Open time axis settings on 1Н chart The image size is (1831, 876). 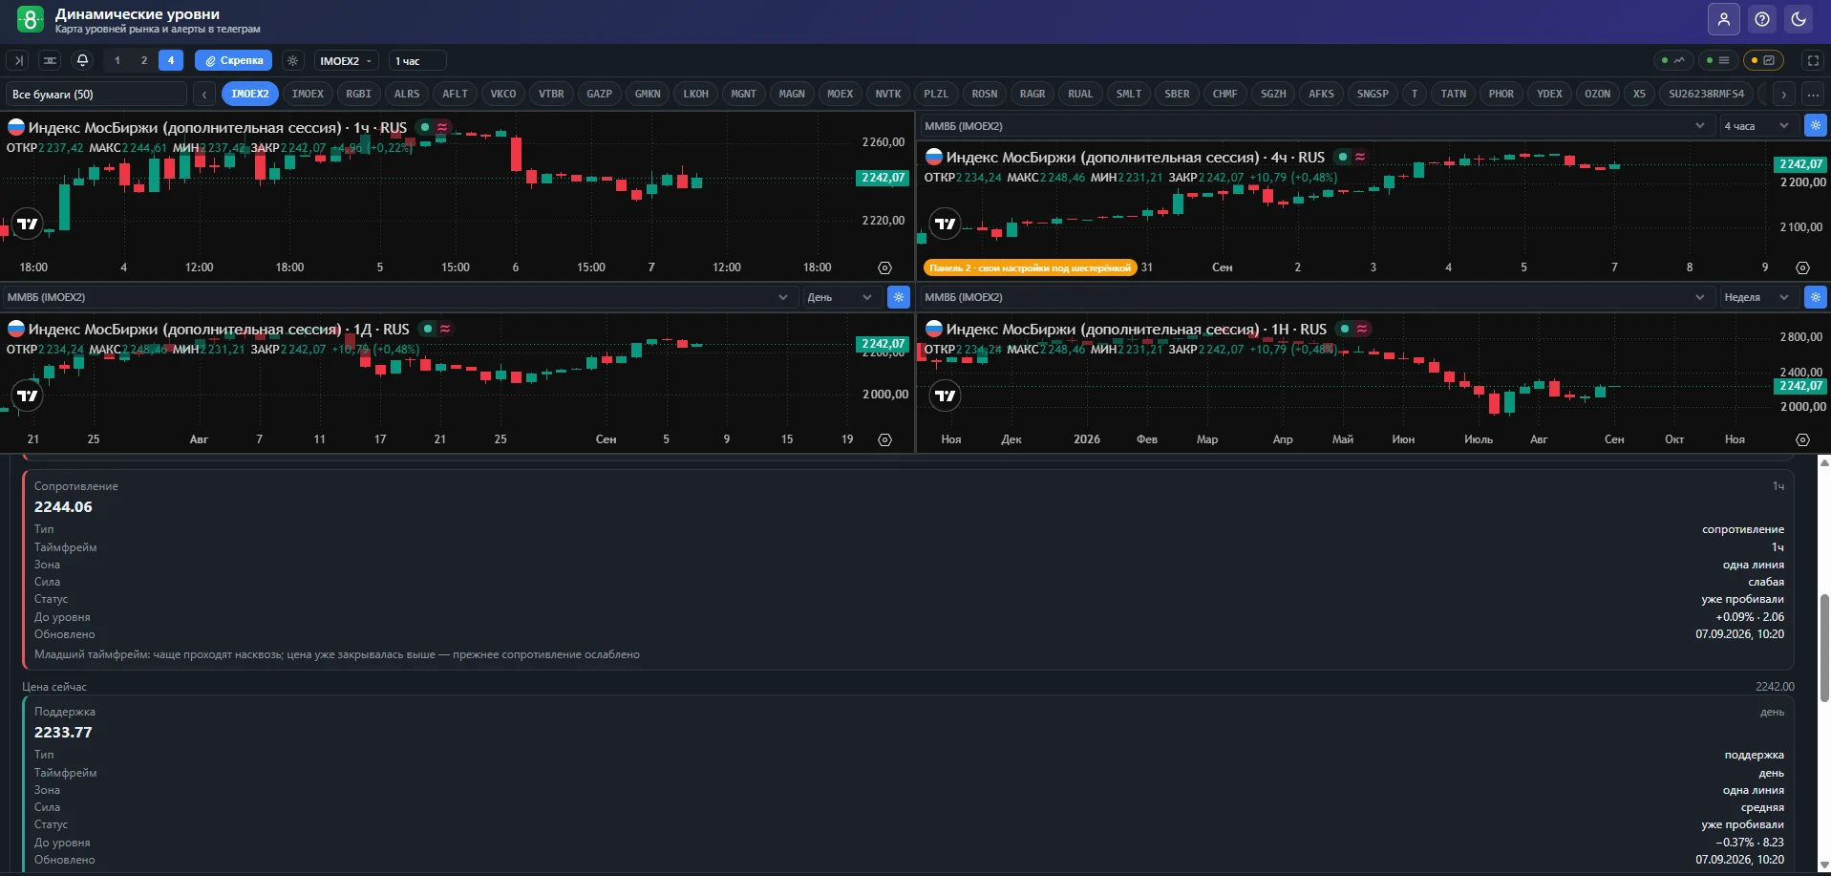tap(1802, 439)
